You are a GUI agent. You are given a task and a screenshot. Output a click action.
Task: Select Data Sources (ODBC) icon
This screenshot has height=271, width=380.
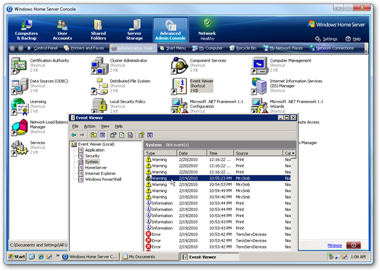point(20,86)
